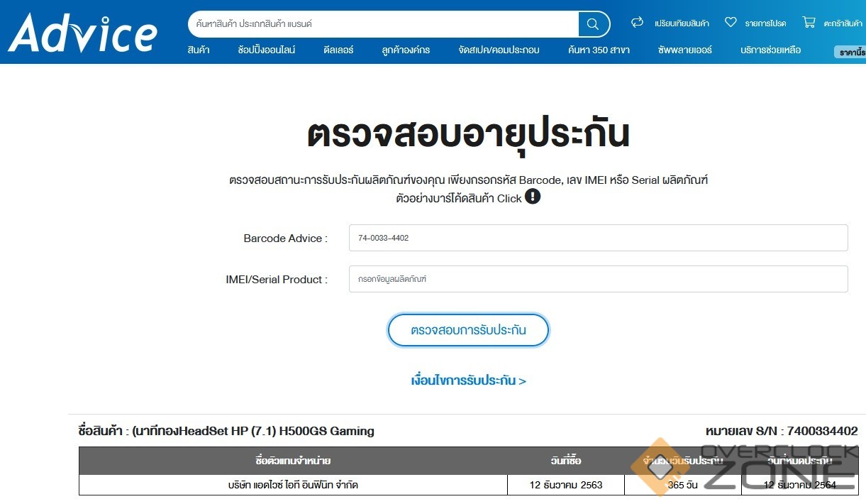Focus the product search box
Viewport: 866px width, 504px height.
coord(383,24)
